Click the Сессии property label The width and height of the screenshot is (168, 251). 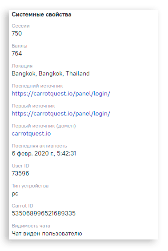pyautogui.click(x=20, y=26)
